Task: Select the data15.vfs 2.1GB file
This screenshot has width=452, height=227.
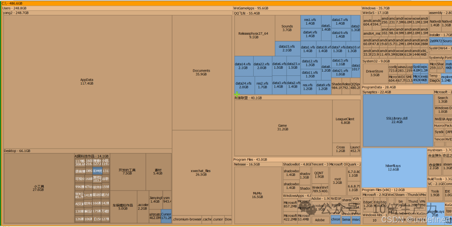Action: (288, 49)
